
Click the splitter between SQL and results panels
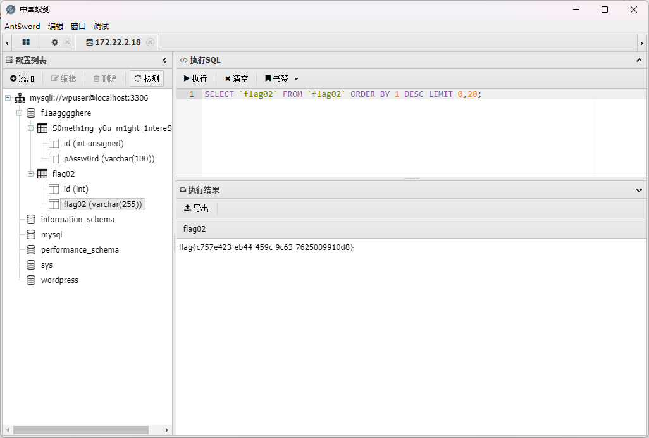click(x=411, y=179)
